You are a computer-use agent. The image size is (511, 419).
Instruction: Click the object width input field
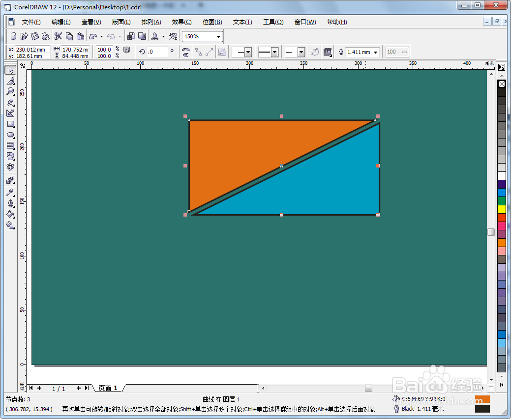75,50
